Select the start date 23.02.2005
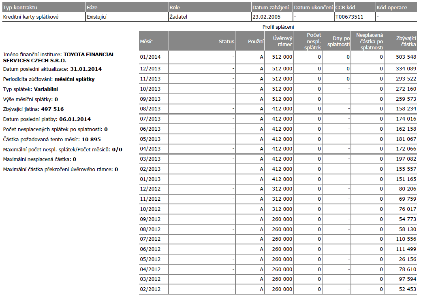The height and width of the screenshot is (297, 421). click(x=272, y=17)
